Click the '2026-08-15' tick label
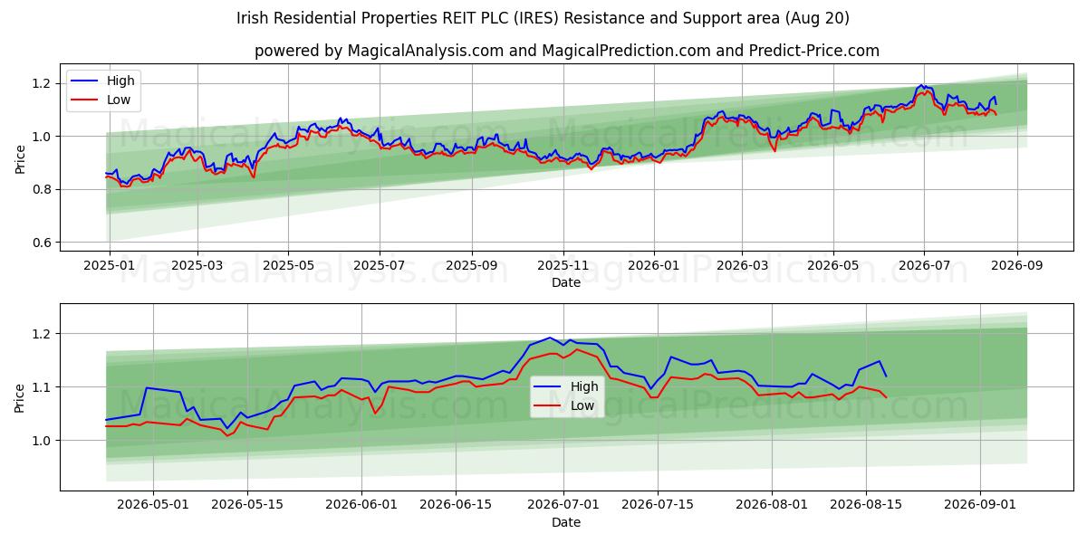Image resolution: width=1087 pixels, height=543 pixels. point(868,504)
